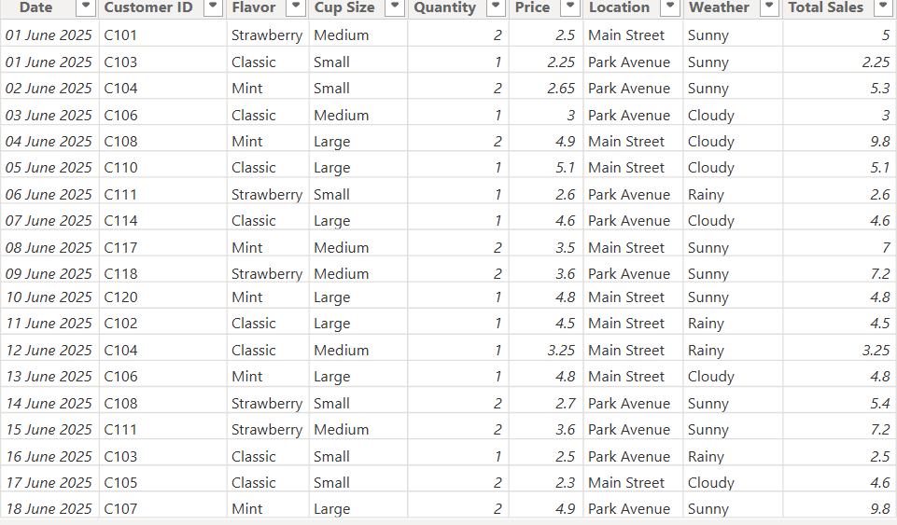Select the customer ID cell C120
This screenshot has height=525, width=897.
click(120, 297)
